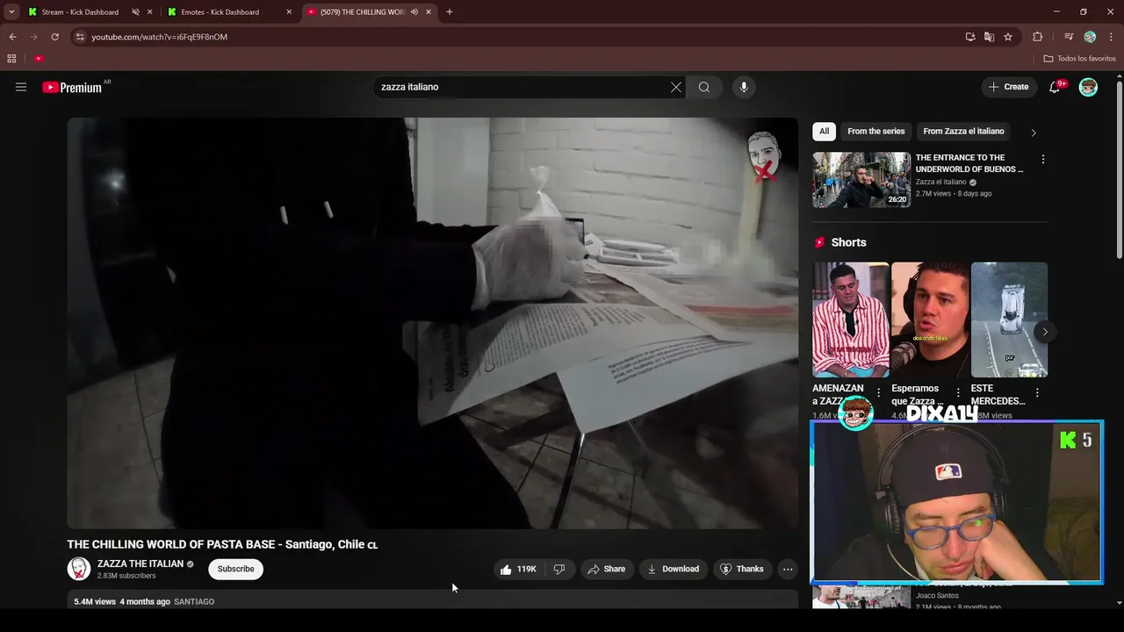The image size is (1124, 632).
Task: Translate this page icon in address bar
Action: 989,37
